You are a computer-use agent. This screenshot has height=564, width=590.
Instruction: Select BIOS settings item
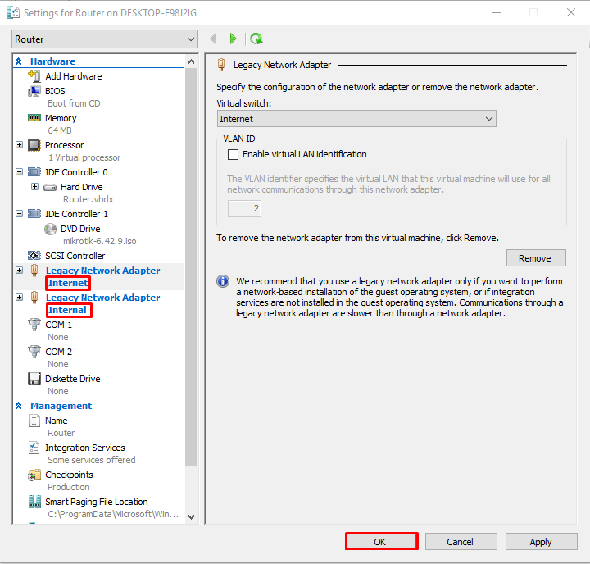55,91
